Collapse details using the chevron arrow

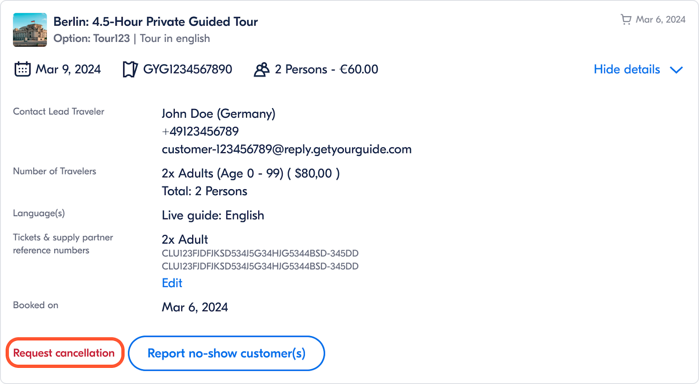(x=676, y=70)
